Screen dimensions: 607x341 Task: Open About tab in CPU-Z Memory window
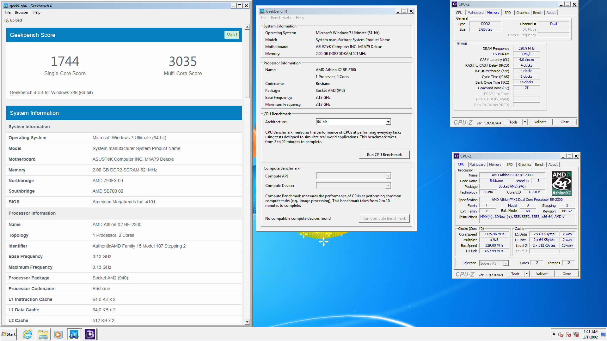pos(551,13)
